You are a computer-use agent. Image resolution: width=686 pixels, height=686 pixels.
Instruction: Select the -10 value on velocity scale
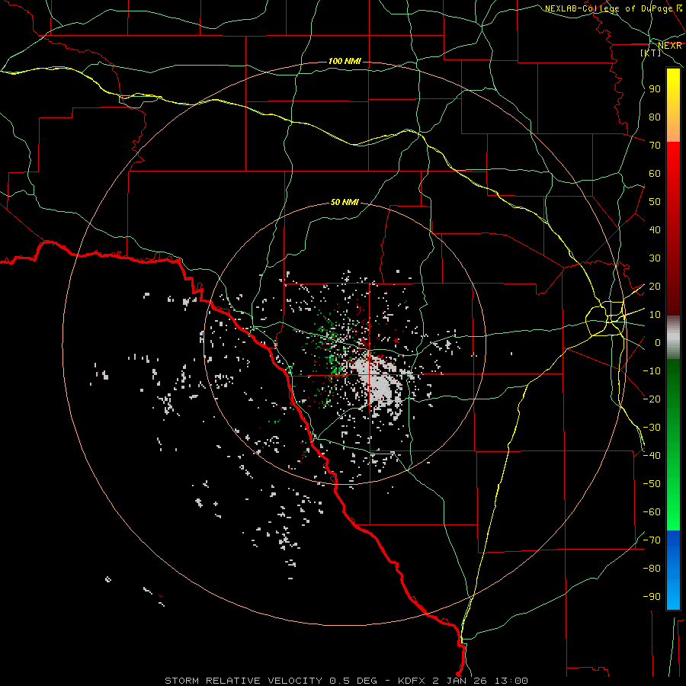pos(652,371)
